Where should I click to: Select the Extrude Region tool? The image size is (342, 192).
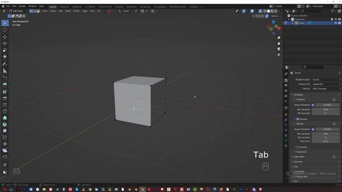coord(5,85)
